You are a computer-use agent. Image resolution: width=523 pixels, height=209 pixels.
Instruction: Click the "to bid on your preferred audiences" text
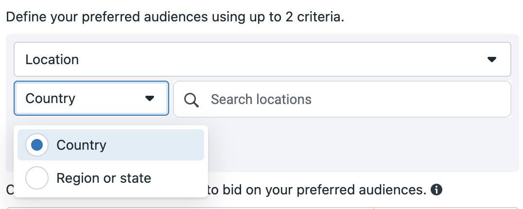coord(316,190)
